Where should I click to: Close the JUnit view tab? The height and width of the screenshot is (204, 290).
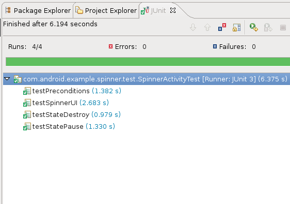tap(173, 10)
